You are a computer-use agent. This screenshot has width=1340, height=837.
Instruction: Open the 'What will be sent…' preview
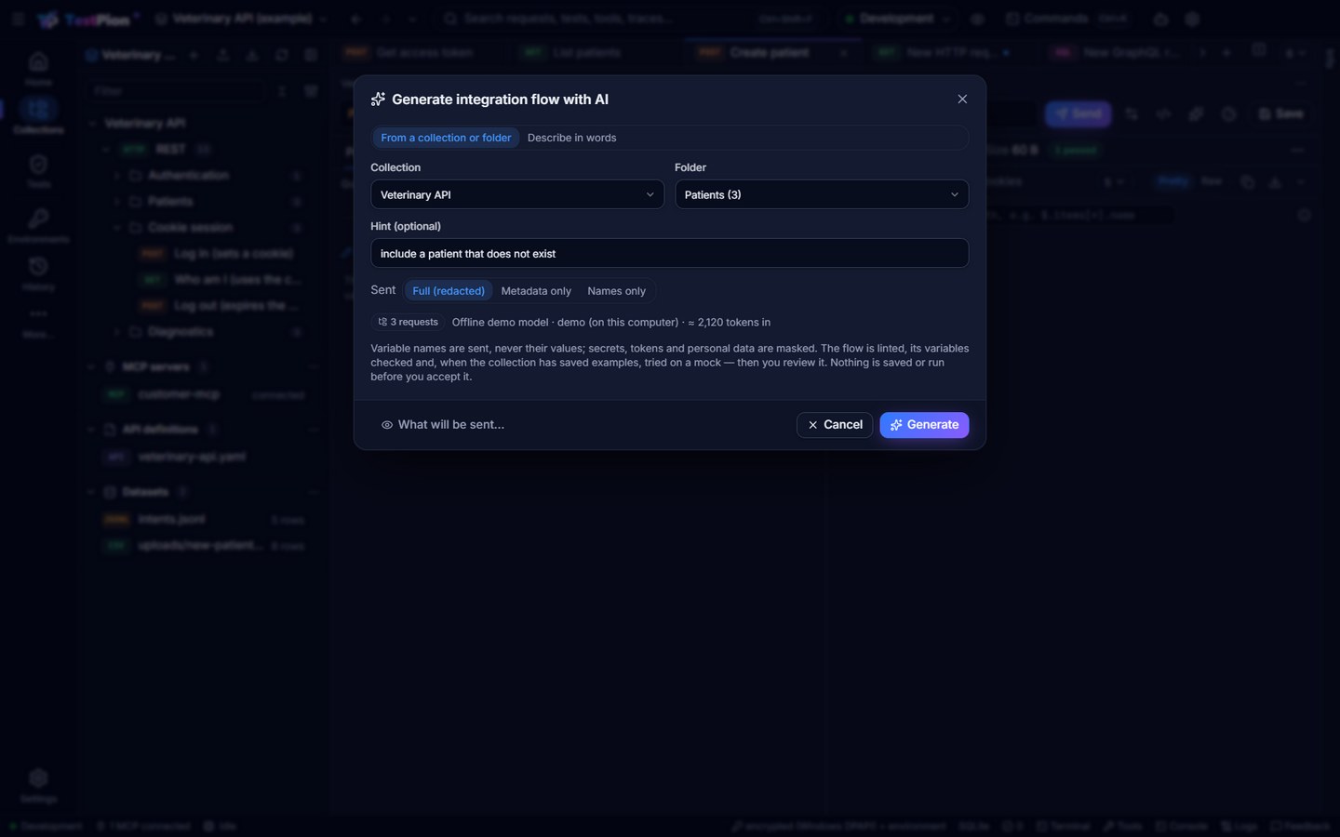coord(442,425)
